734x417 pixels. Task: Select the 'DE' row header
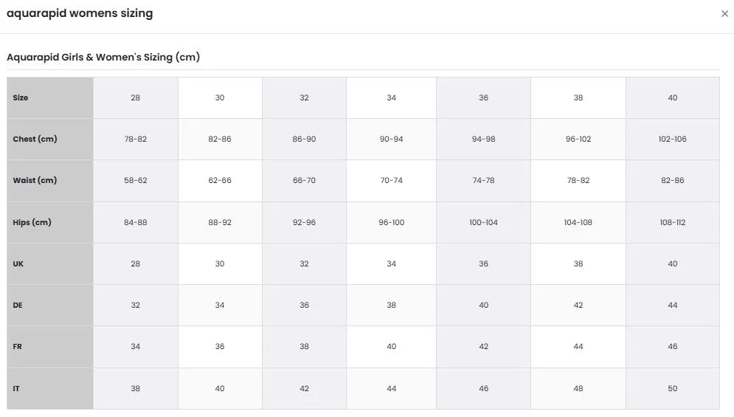tap(50, 305)
